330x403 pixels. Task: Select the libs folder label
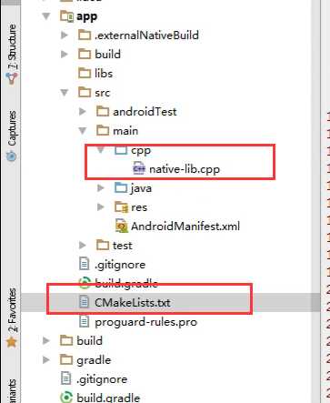(x=104, y=74)
